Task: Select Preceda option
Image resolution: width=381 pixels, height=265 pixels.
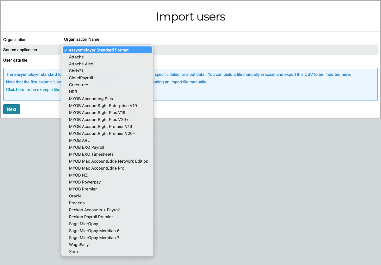Action: (107, 203)
